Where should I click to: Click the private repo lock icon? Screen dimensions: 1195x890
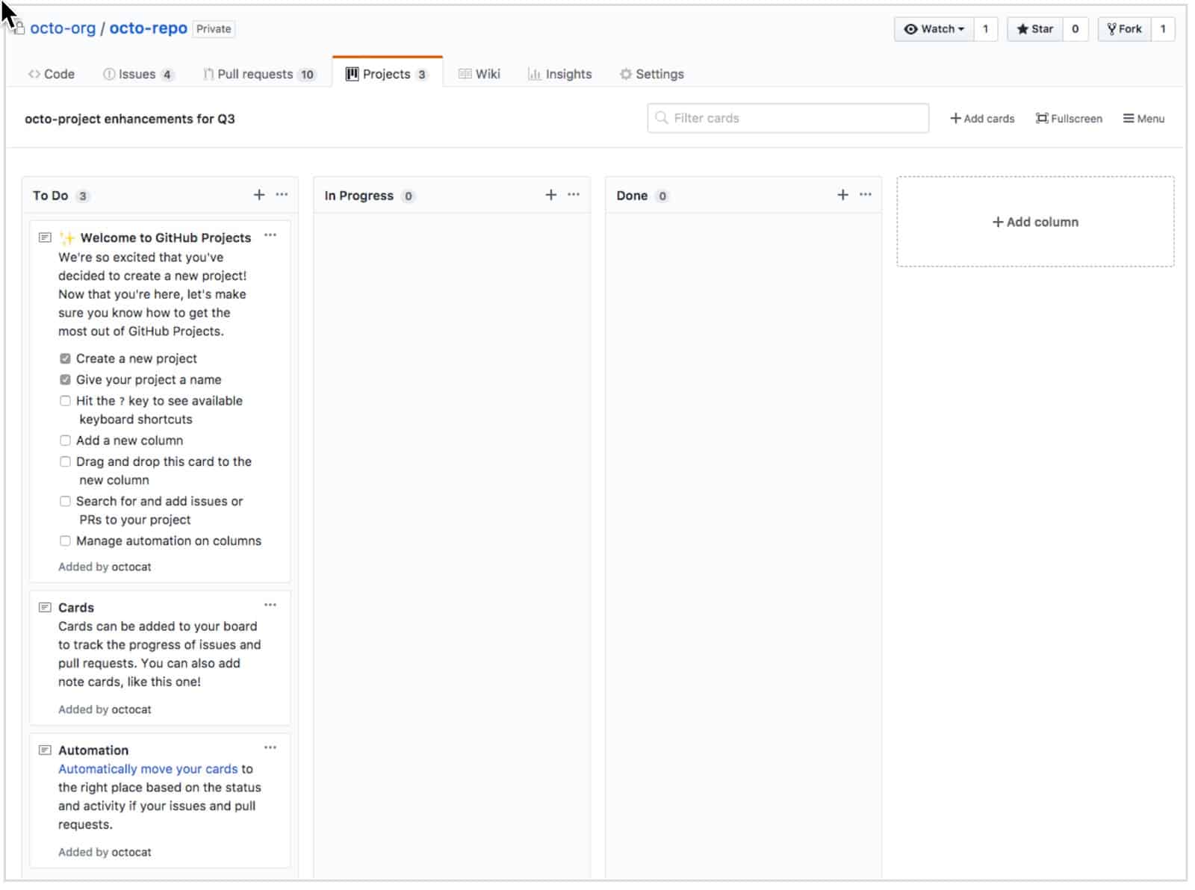click(19, 28)
